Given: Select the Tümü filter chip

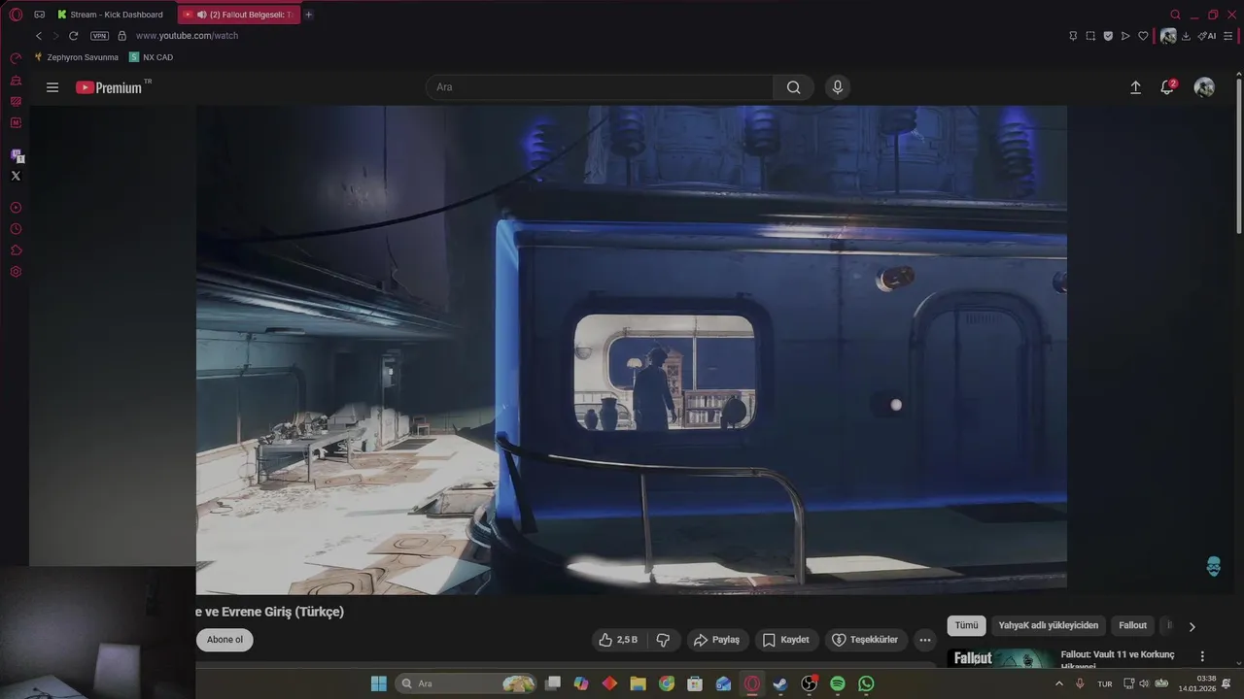Looking at the screenshot, I should [x=966, y=626].
